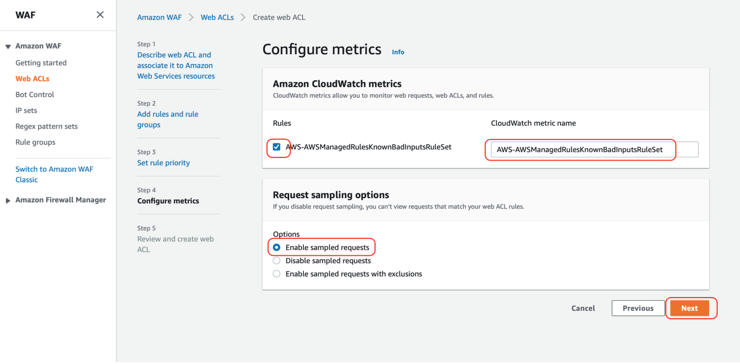
Task: Go to Step 2 Add rules and rule groups
Action: 168,119
